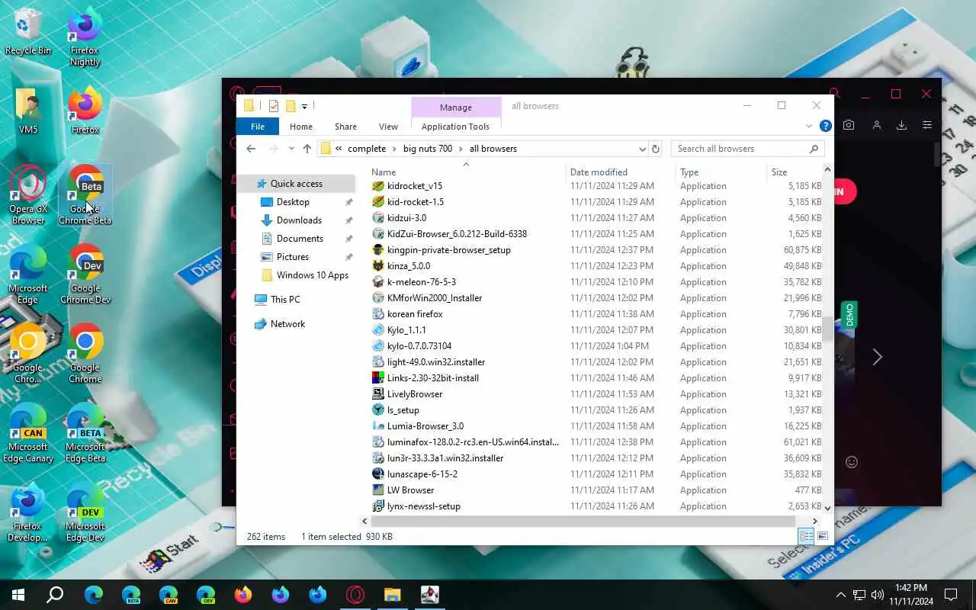Open Downloads in navigation pane
Screen dimensions: 976x610
pyautogui.click(x=299, y=220)
